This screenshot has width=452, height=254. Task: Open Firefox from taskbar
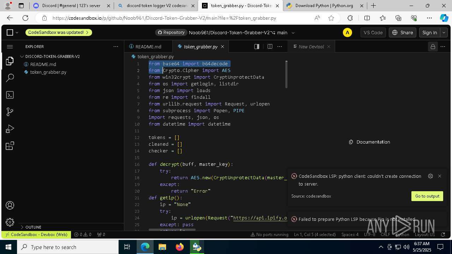tap(180, 247)
